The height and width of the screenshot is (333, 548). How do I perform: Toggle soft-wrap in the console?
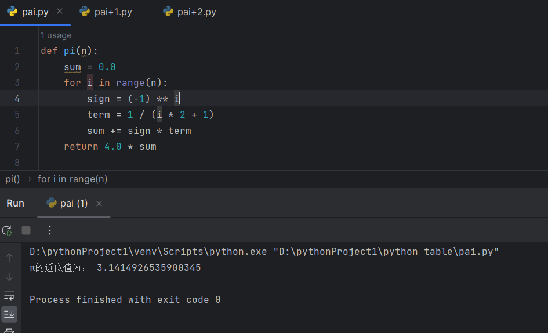tap(9, 296)
